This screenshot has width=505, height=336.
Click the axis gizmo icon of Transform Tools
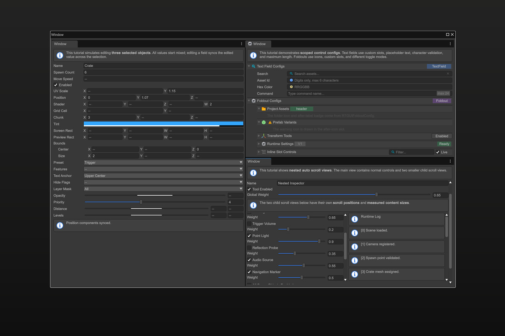pos(264,136)
